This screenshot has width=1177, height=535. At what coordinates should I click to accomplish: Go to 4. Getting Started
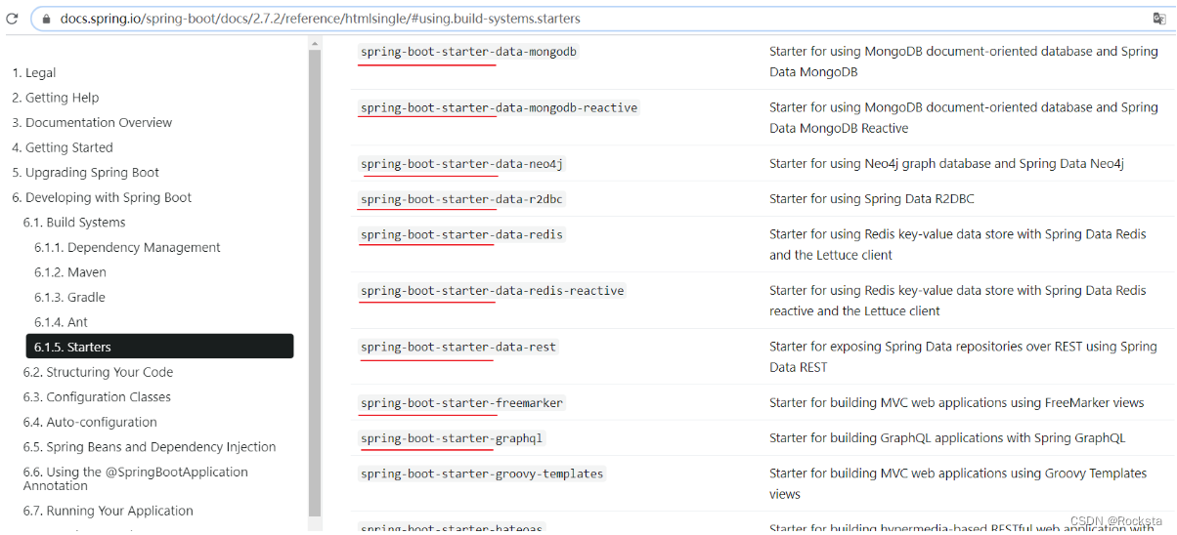(63, 147)
